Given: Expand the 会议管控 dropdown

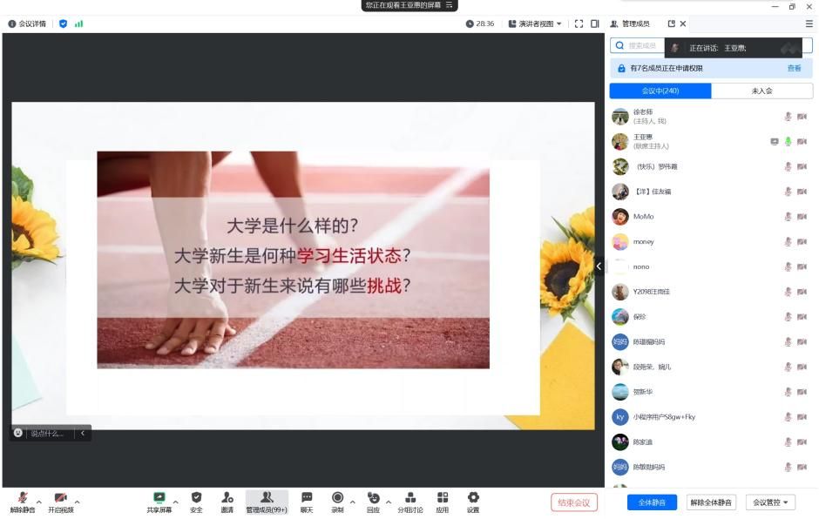Looking at the screenshot, I should click(770, 502).
